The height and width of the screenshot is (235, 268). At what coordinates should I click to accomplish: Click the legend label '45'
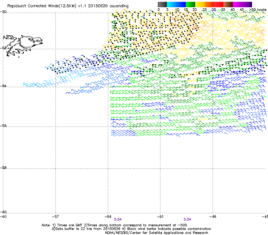tap(242, 10)
